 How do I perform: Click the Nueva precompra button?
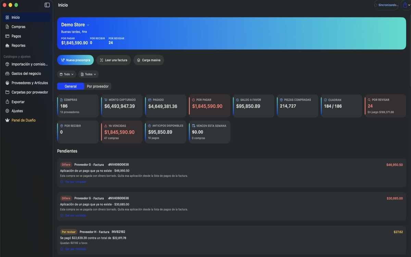click(x=75, y=60)
